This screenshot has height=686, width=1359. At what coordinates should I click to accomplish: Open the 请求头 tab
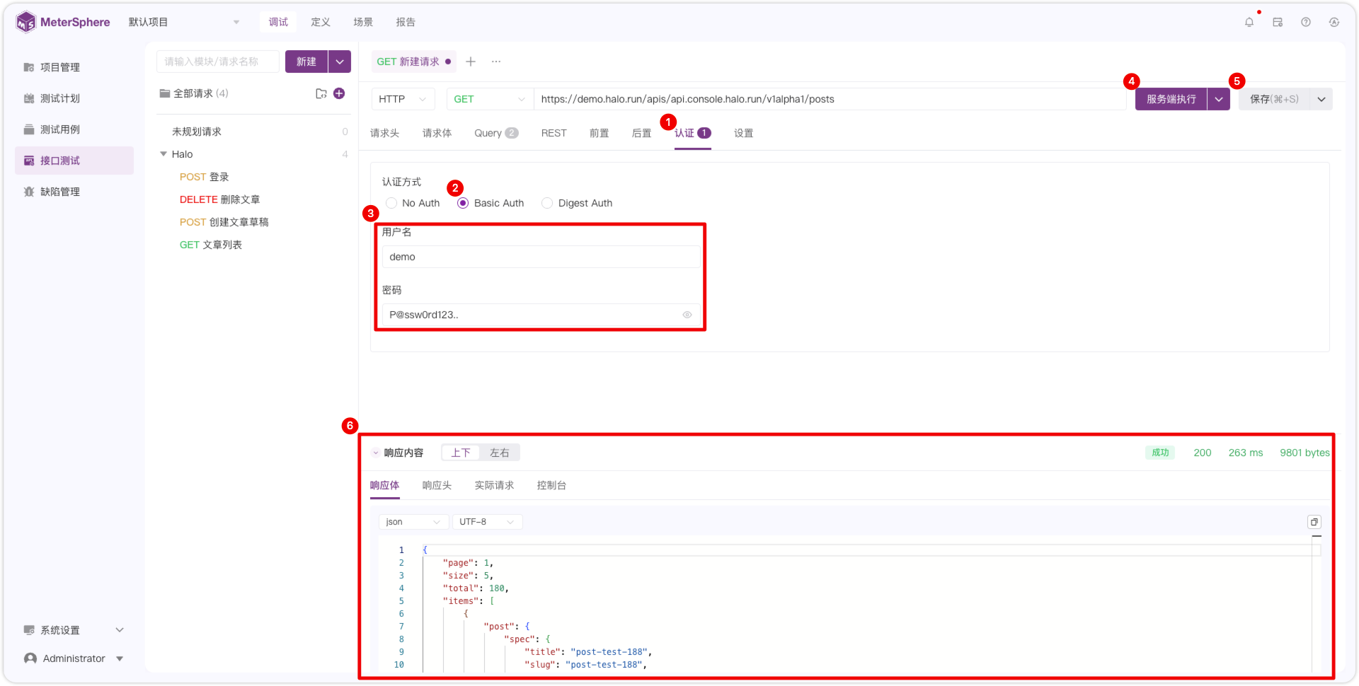point(385,133)
